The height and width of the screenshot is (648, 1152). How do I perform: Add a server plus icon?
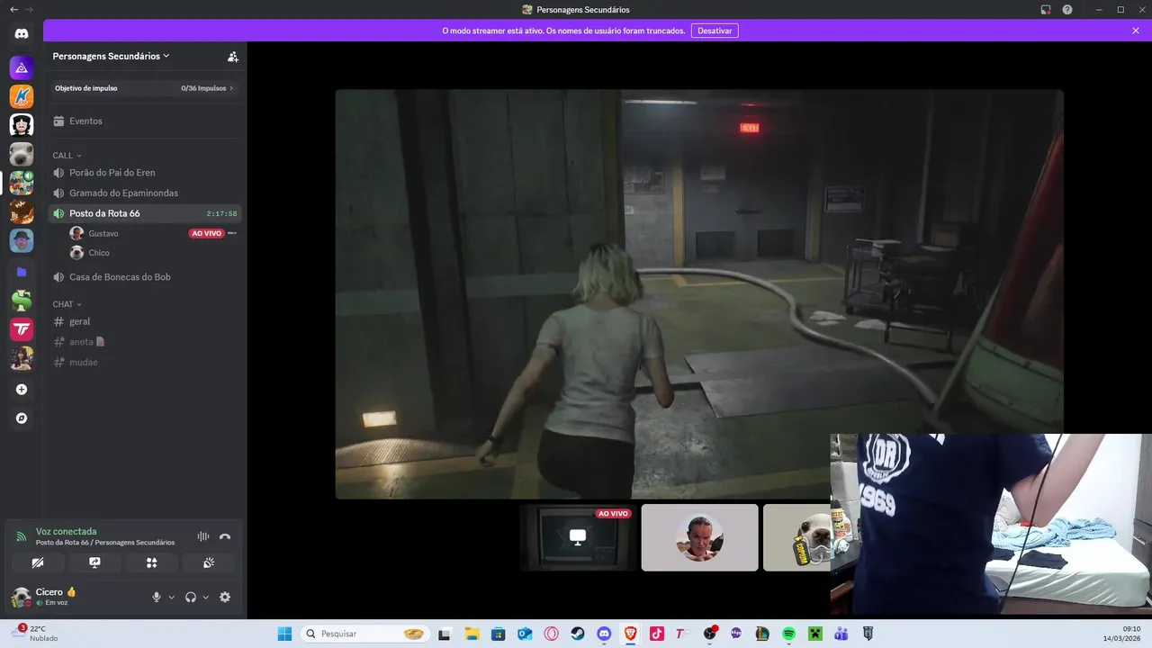pyautogui.click(x=22, y=390)
